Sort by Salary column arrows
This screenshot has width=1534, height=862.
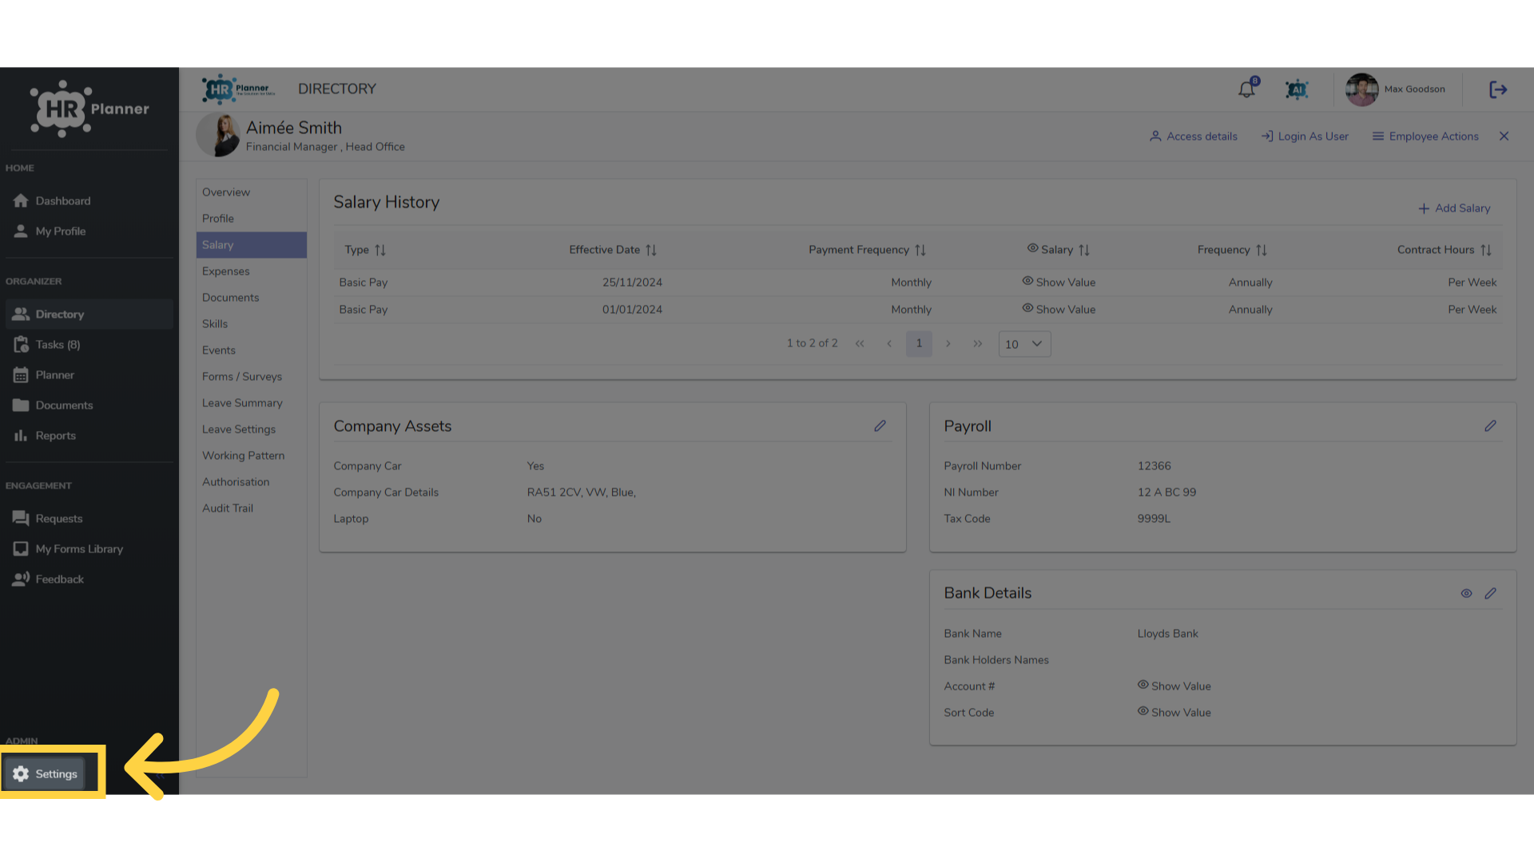point(1084,250)
